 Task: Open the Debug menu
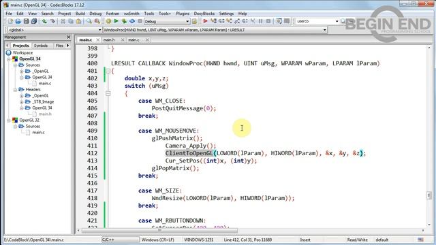click(95, 14)
